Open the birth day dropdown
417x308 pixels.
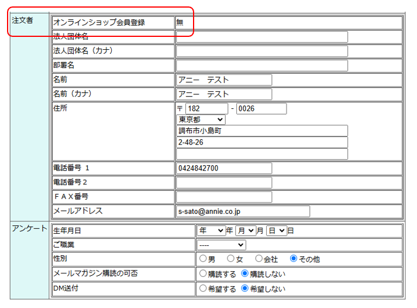276,231
